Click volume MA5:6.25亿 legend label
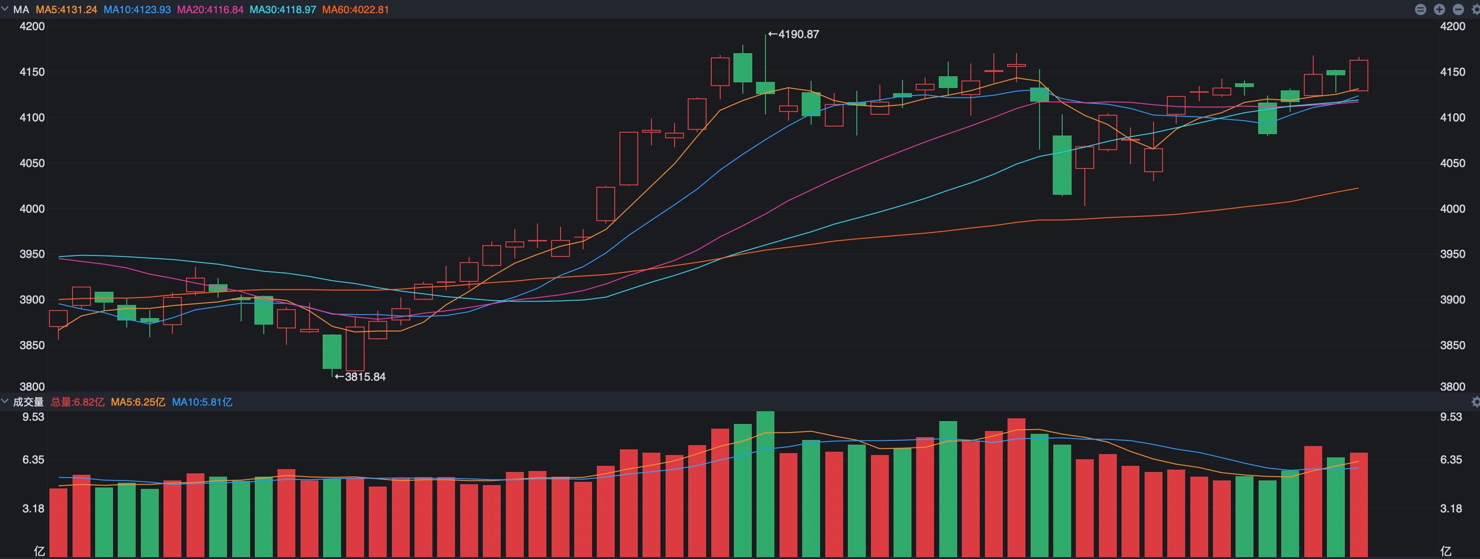The height and width of the screenshot is (559, 1480). click(x=138, y=402)
